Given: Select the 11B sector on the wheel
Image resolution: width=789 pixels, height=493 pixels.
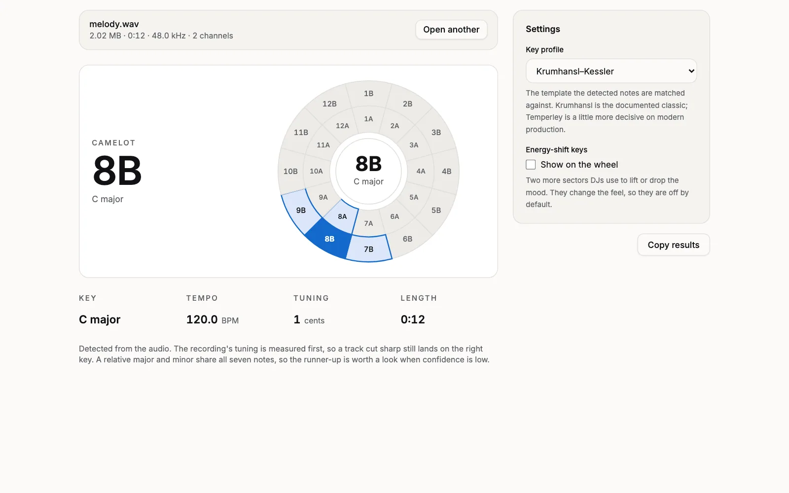Looking at the screenshot, I should click(x=301, y=132).
